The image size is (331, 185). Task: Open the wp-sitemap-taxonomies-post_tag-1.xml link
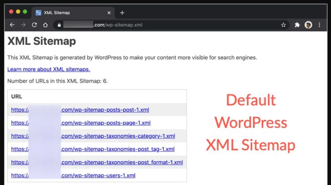point(93,149)
